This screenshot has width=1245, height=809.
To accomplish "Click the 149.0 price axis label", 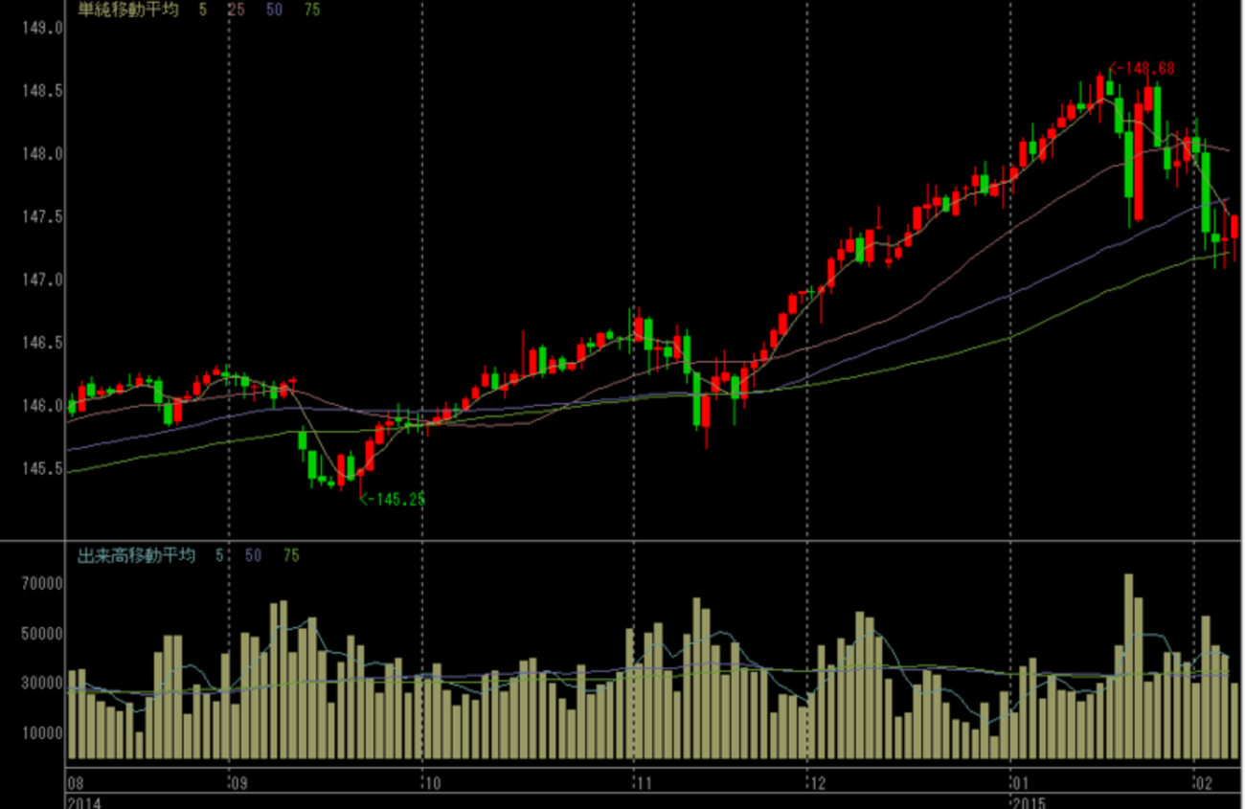I will click(x=42, y=29).
